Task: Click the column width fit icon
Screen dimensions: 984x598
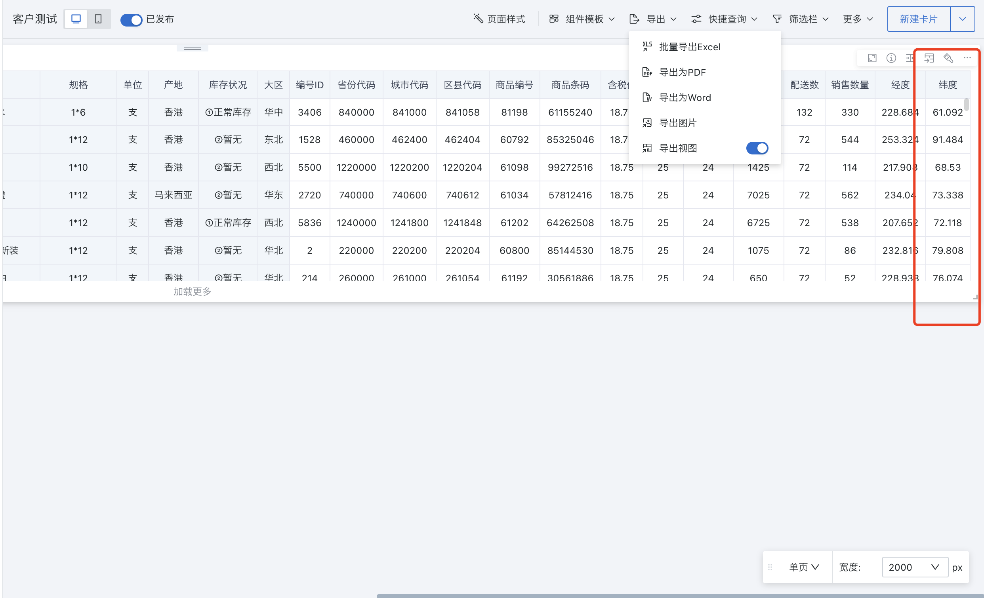Action: (910, 58)
